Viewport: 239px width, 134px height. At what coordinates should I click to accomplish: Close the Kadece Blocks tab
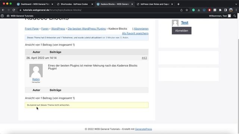132,4
